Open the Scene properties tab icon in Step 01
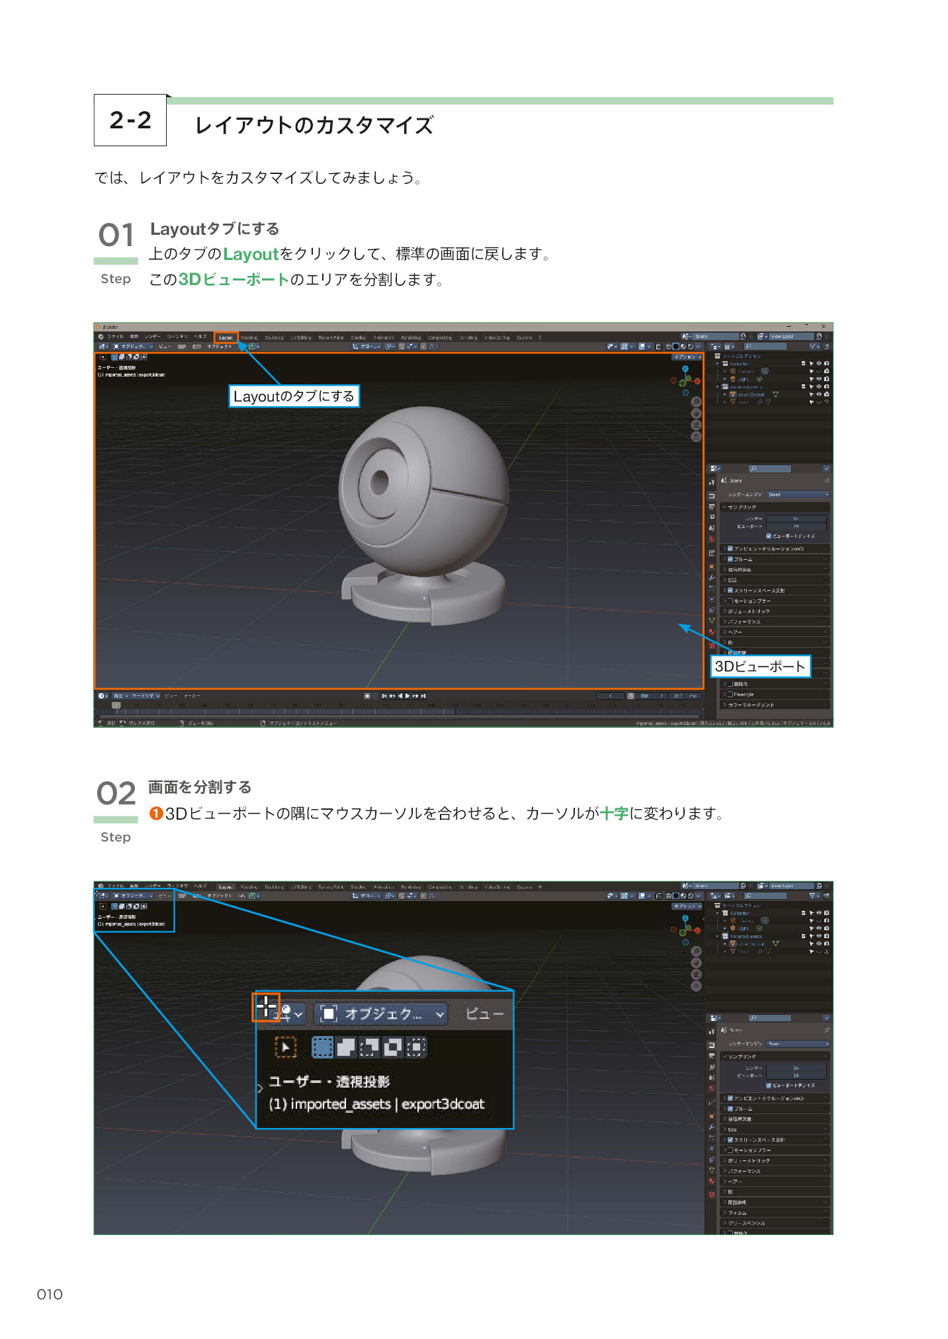The width and height of the screenshot is (948, 1339). tap(712, 528)
